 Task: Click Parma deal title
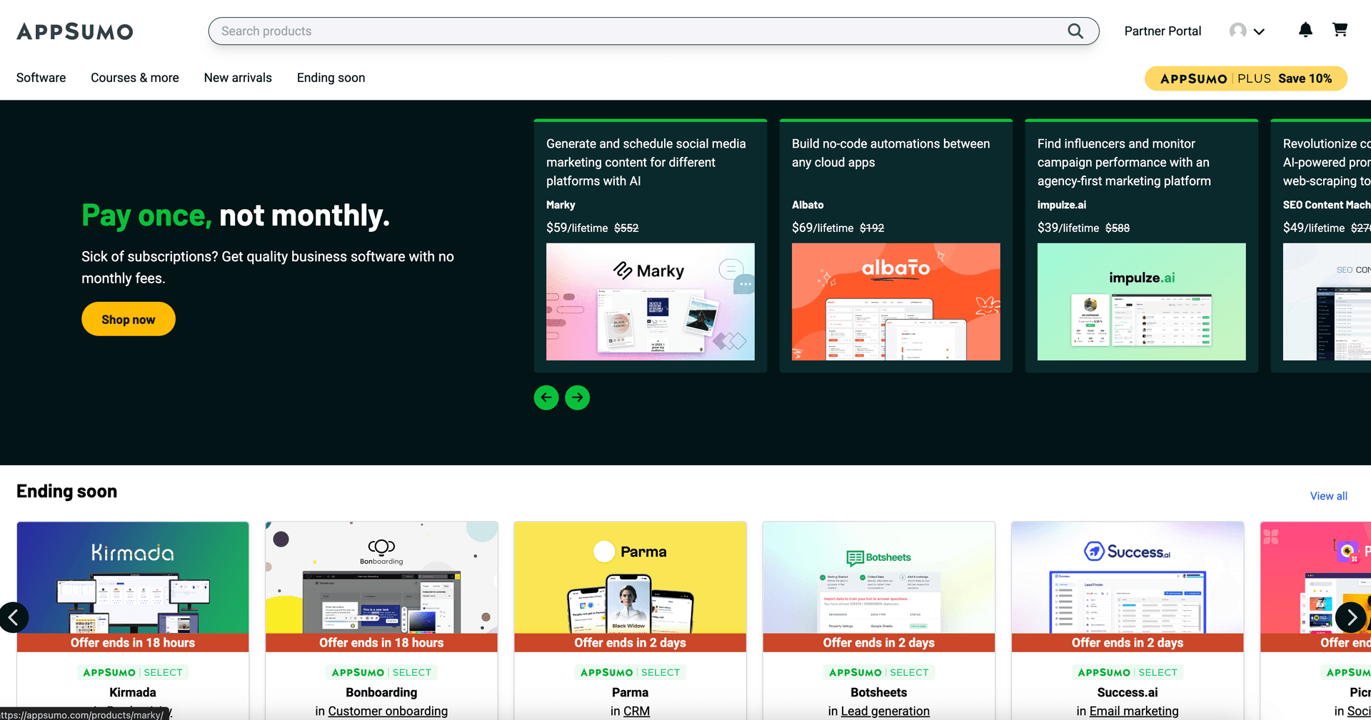(631, 692)
